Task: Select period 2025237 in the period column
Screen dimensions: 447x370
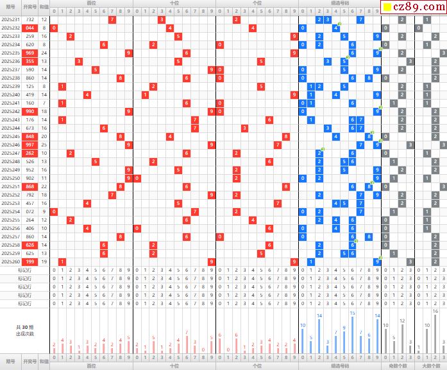Action: click(11, 69)
